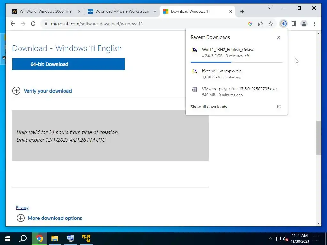Click Chrome icon in the taskbar

[39, 239]
